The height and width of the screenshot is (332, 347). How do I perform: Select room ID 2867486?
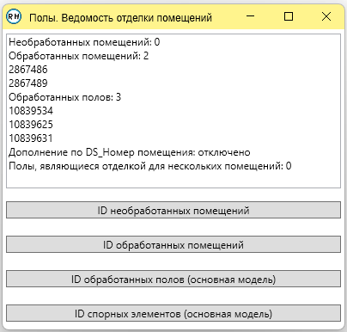28,70
